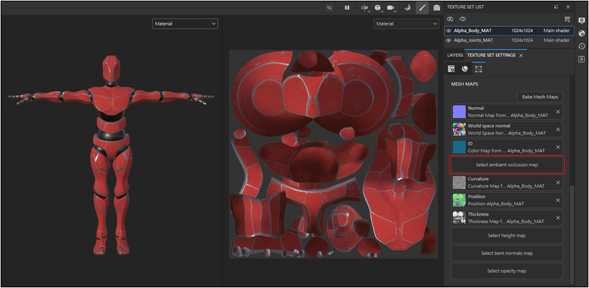Click the 3D cube view mode icon

pyautogui.click(x=378, y=7)
